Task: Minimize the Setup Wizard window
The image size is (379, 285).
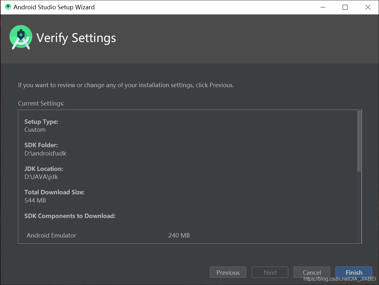Action: [x=323, y=7]
